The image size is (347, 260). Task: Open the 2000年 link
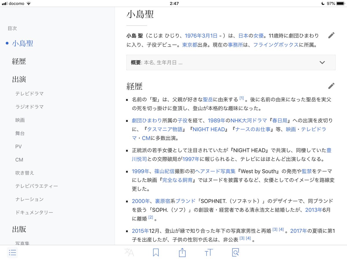pos(141,201)
